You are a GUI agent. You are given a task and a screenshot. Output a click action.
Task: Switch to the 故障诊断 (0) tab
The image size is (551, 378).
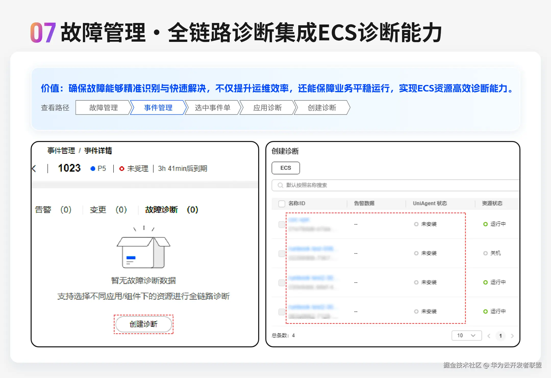point(171,209)
